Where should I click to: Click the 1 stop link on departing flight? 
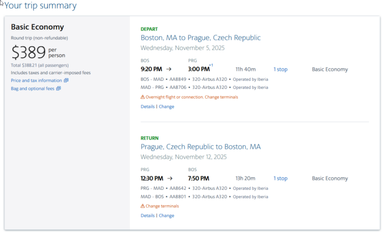pyautogui.click(x=281, y=70)
